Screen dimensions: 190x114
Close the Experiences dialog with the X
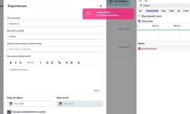[101, 6]
